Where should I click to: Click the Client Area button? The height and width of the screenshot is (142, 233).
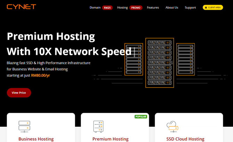[x=213, y=7]
